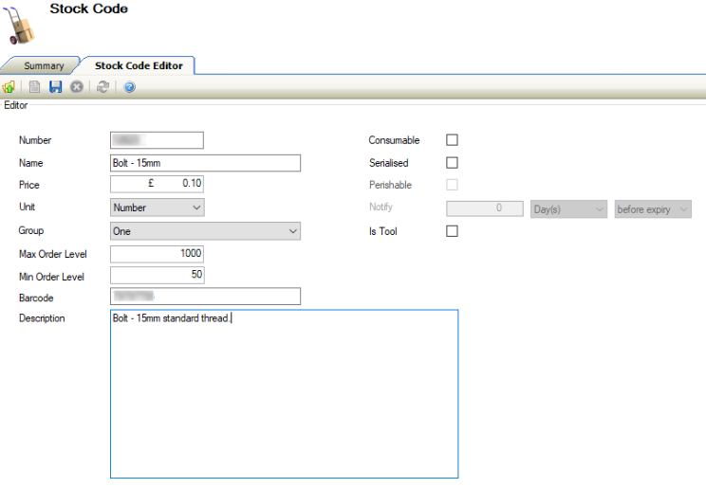Click the cancel (grey X) toolbar icon

click(x=77, y=87)
